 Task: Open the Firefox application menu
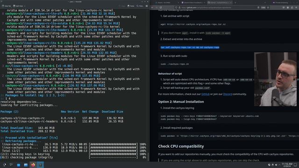(x=296, y=7)
